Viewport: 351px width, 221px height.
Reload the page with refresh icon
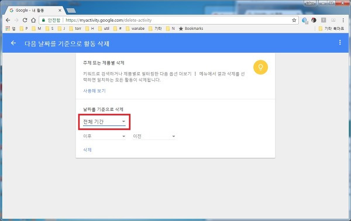(x=25, y=20)
